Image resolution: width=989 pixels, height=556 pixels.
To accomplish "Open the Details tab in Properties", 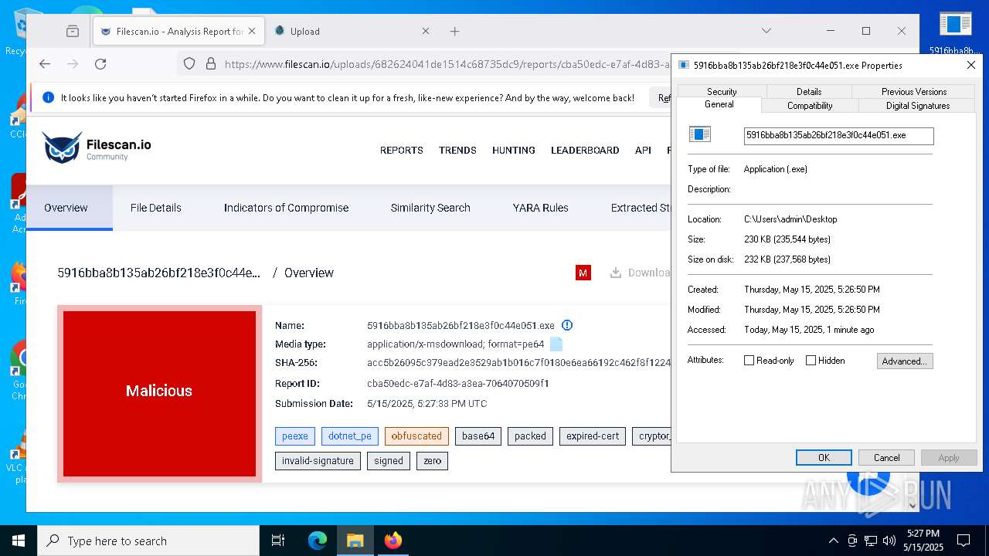I will 809,91.
